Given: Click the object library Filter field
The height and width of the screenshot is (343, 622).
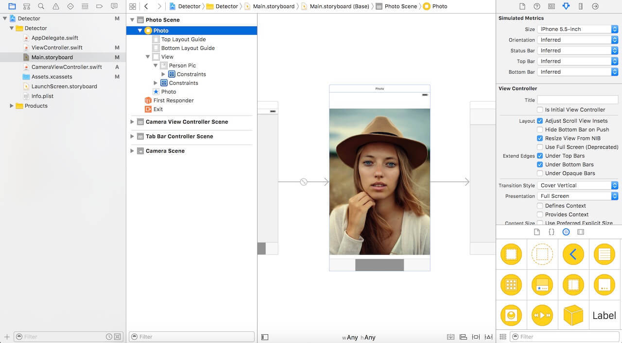Looking at the screenshot, I should tap(564, 336).
